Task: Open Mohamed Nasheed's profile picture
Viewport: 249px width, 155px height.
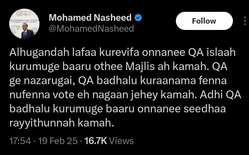Action: click(24, 24)
